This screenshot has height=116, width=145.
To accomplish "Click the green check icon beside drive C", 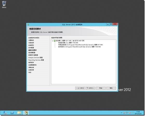I will (x=55, y=41).
